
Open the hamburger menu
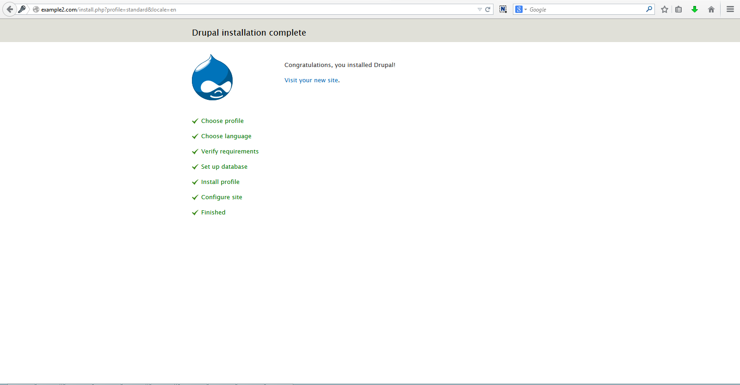(x=730, y=9)
